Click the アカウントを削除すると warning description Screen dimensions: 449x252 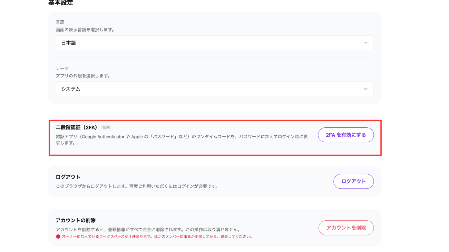tap(148, 229)
